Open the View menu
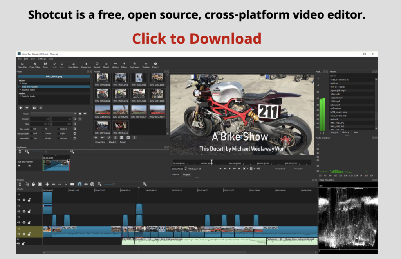Screen dimensions: 401x259 coord(33,59)
